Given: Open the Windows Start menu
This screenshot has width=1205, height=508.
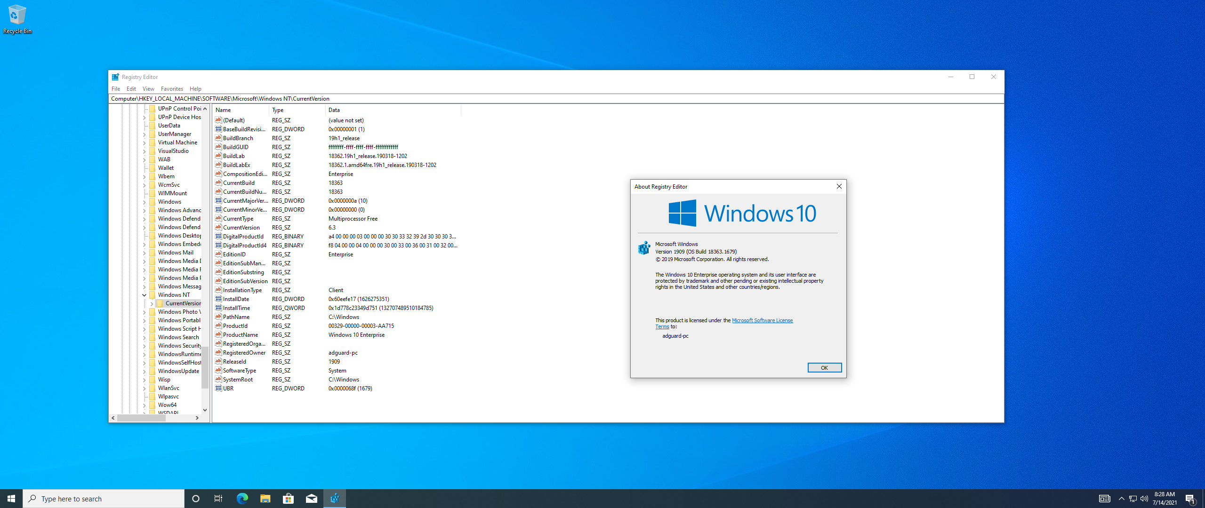Looking at the screenshot, I should (11, 499).
